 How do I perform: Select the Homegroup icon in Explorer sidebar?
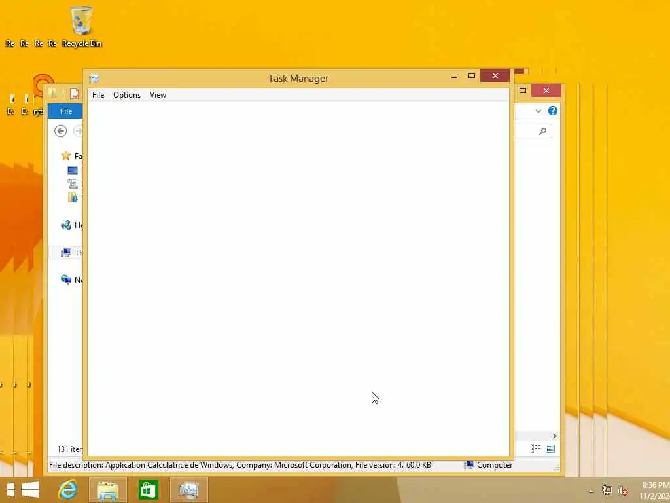tap(65, 225)
